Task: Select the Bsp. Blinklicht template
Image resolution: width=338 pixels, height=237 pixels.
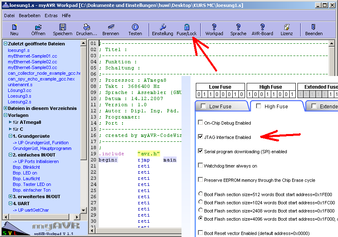Action: click(26, 167)
